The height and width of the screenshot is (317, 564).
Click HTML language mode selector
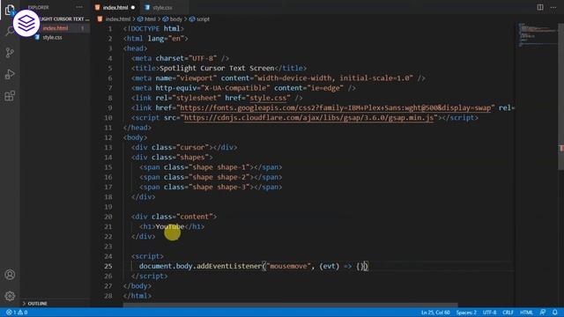pyautogui.click(x=526, y=313)
